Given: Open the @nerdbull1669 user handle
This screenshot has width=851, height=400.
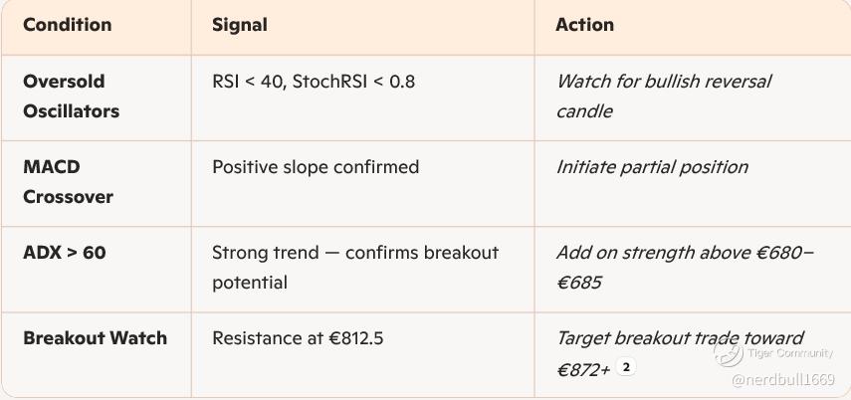Looking at the screenshot, I should pyautogui.click(x=782, y=380).
